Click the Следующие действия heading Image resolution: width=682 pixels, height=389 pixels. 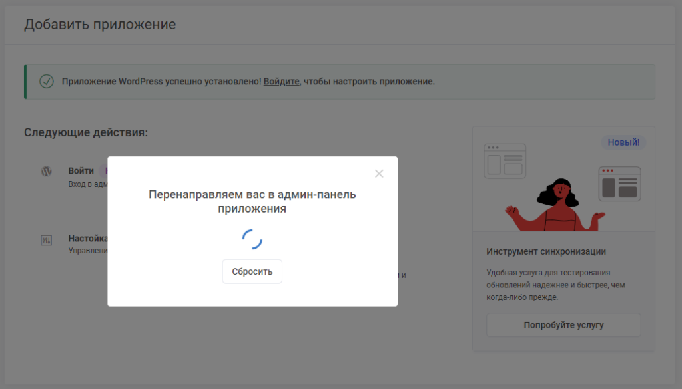tap(84, 132)
